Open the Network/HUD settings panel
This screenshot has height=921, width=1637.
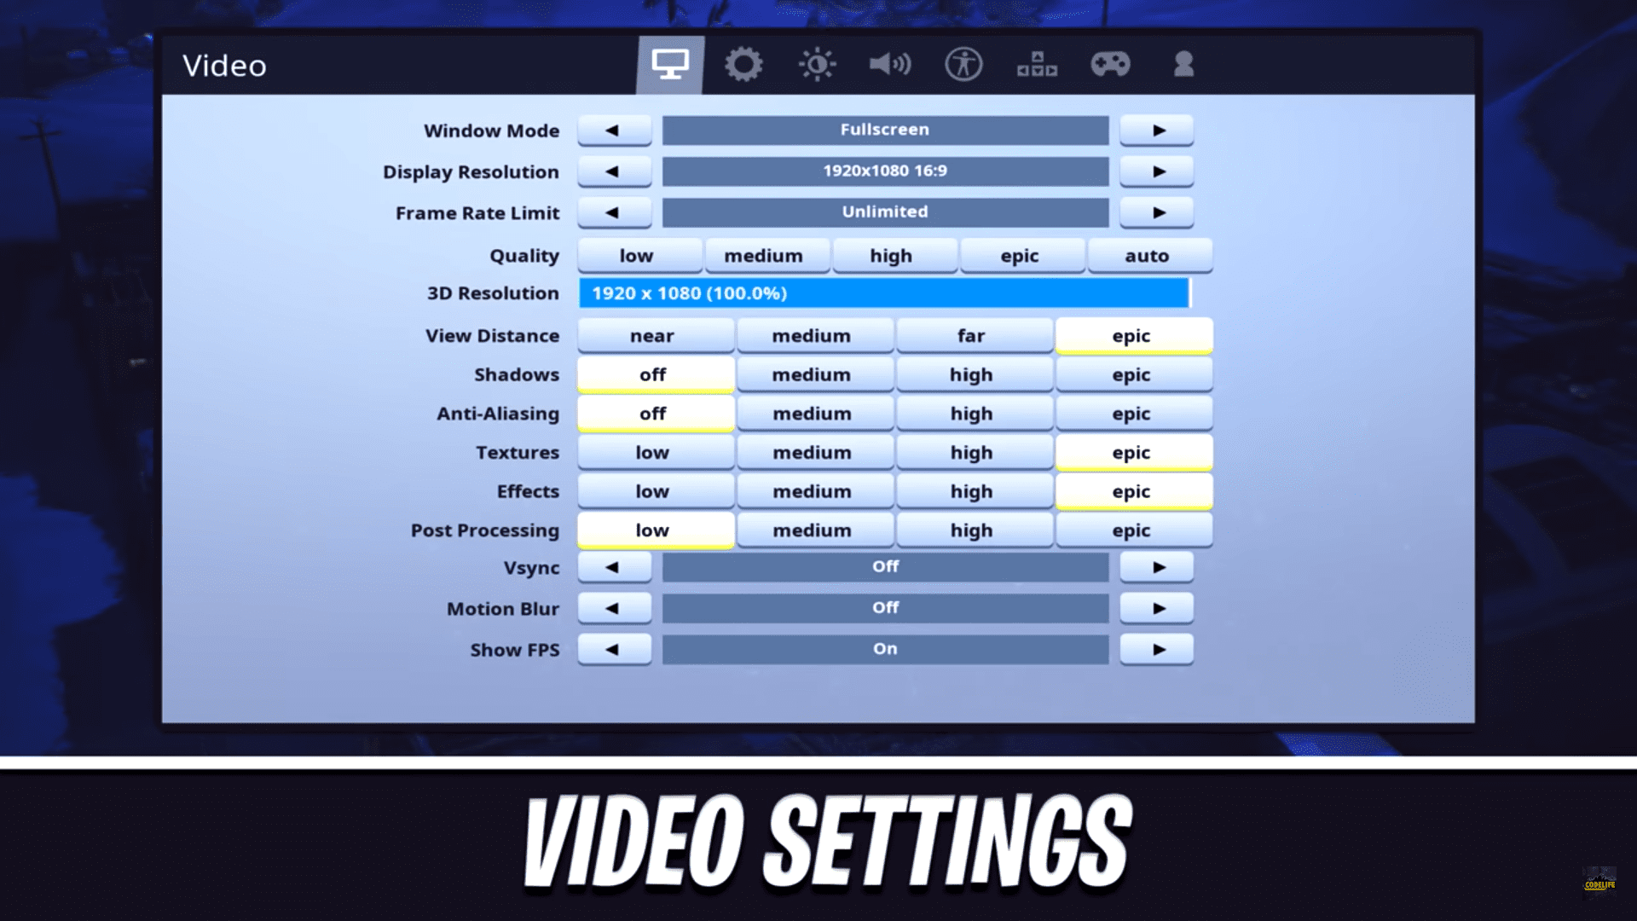[1034, 64]
